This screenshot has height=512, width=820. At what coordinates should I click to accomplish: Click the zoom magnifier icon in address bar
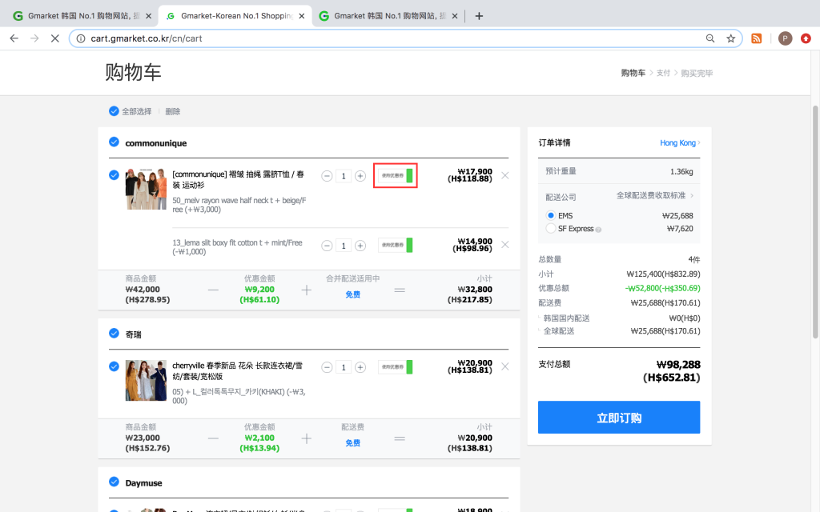(x=710, y=38)
